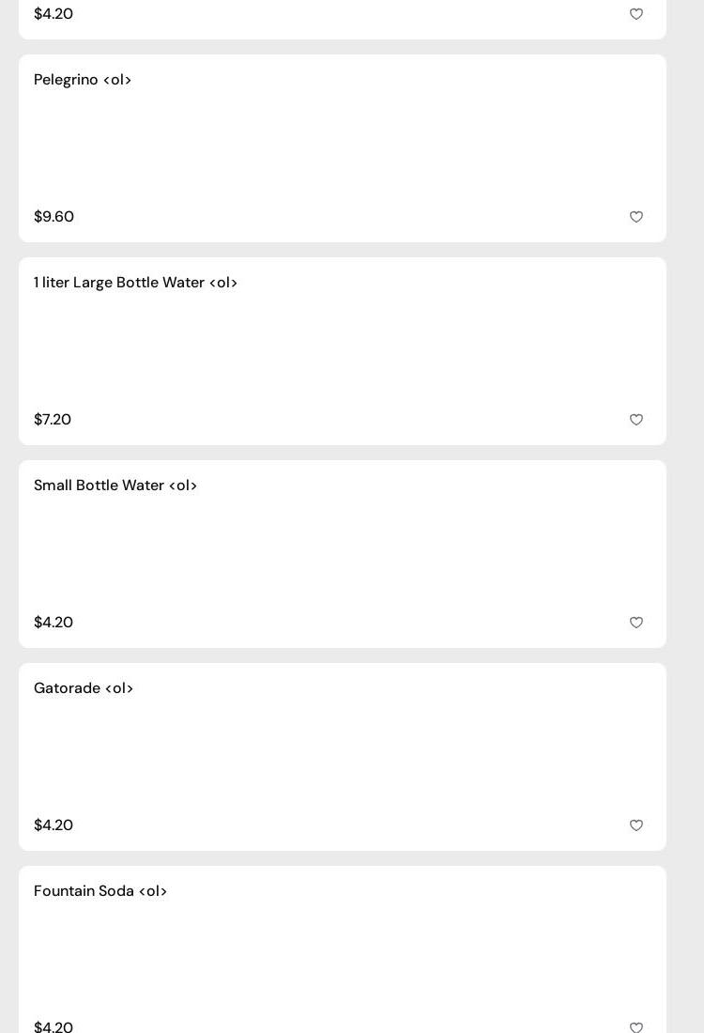Screen dimensions: 704x1033
Task: Select the $4.20 price under Gatorade
Action: tap(54, 825)
